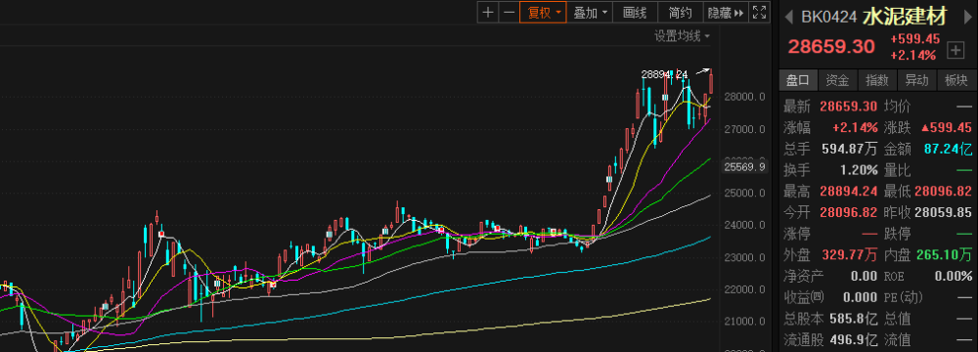Toggle 简约 simple chart mode
The height and width of the screenshot is (352, 978).
680,13
